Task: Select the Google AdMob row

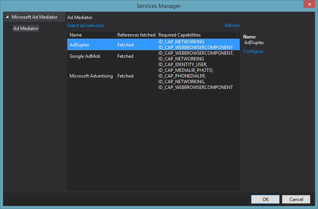Action: [x=153, y=56]
